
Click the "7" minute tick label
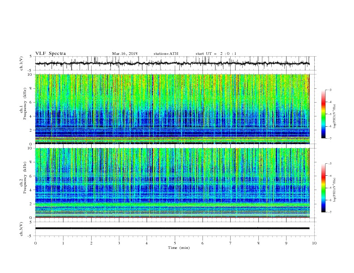(x=231, y=243)
